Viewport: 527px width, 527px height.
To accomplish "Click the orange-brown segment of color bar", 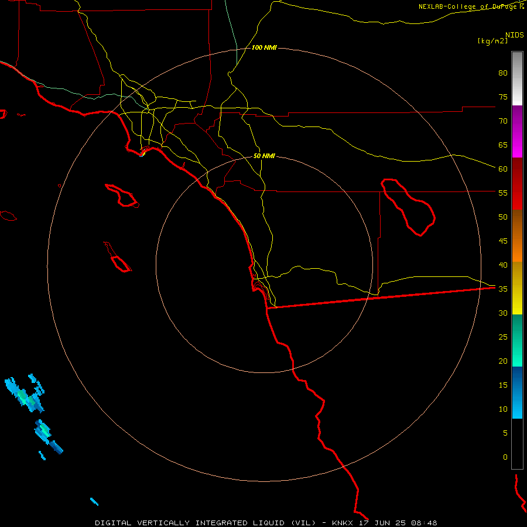I will [x=517, y=235].
